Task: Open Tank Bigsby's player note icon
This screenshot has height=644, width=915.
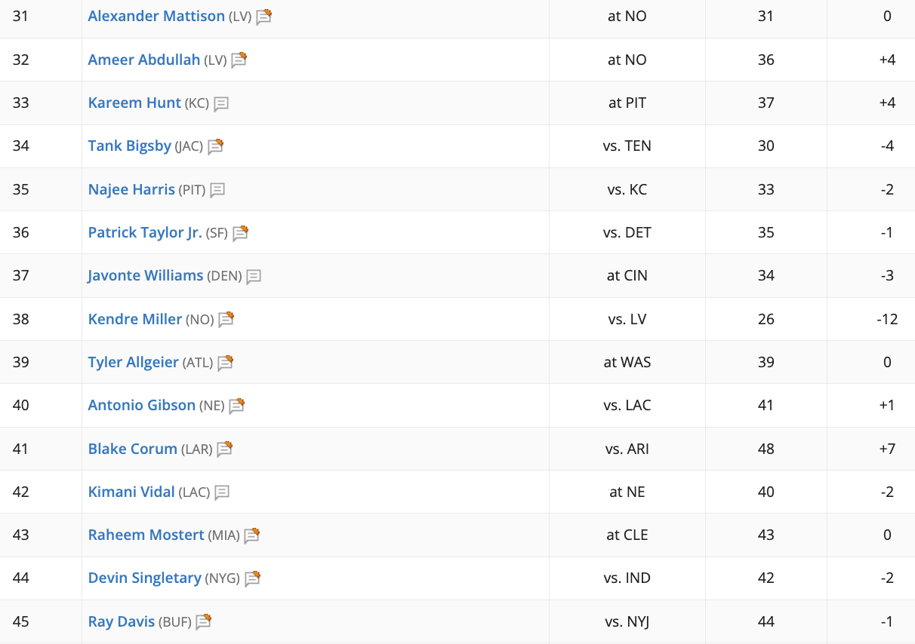Action: (x=215, y=146)
